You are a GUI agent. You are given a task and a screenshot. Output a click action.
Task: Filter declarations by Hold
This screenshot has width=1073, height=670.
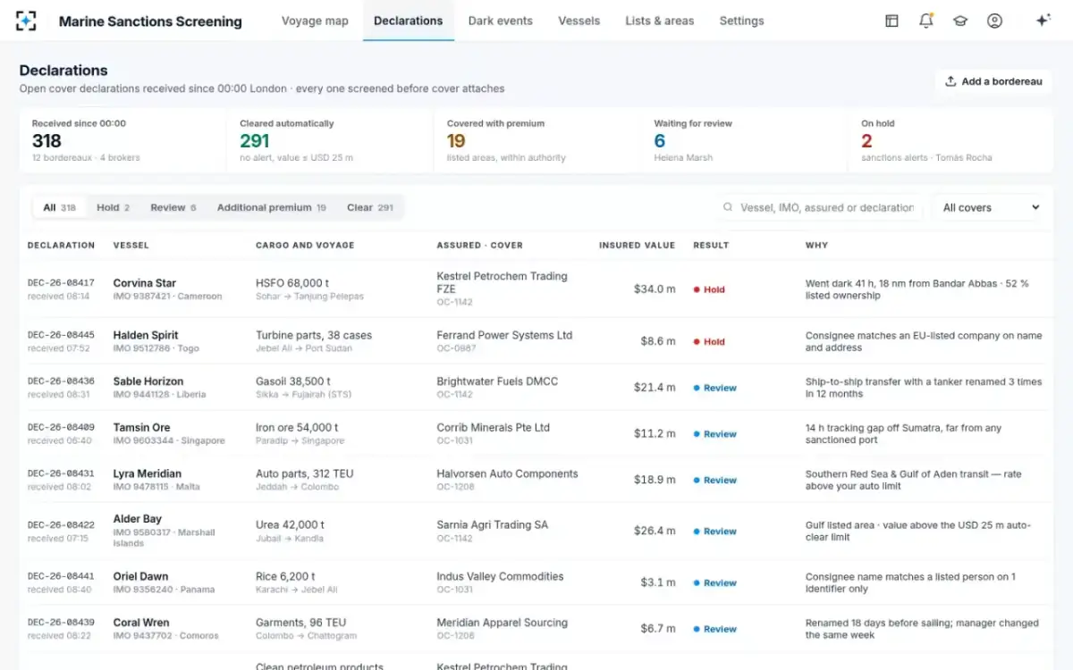113,207
